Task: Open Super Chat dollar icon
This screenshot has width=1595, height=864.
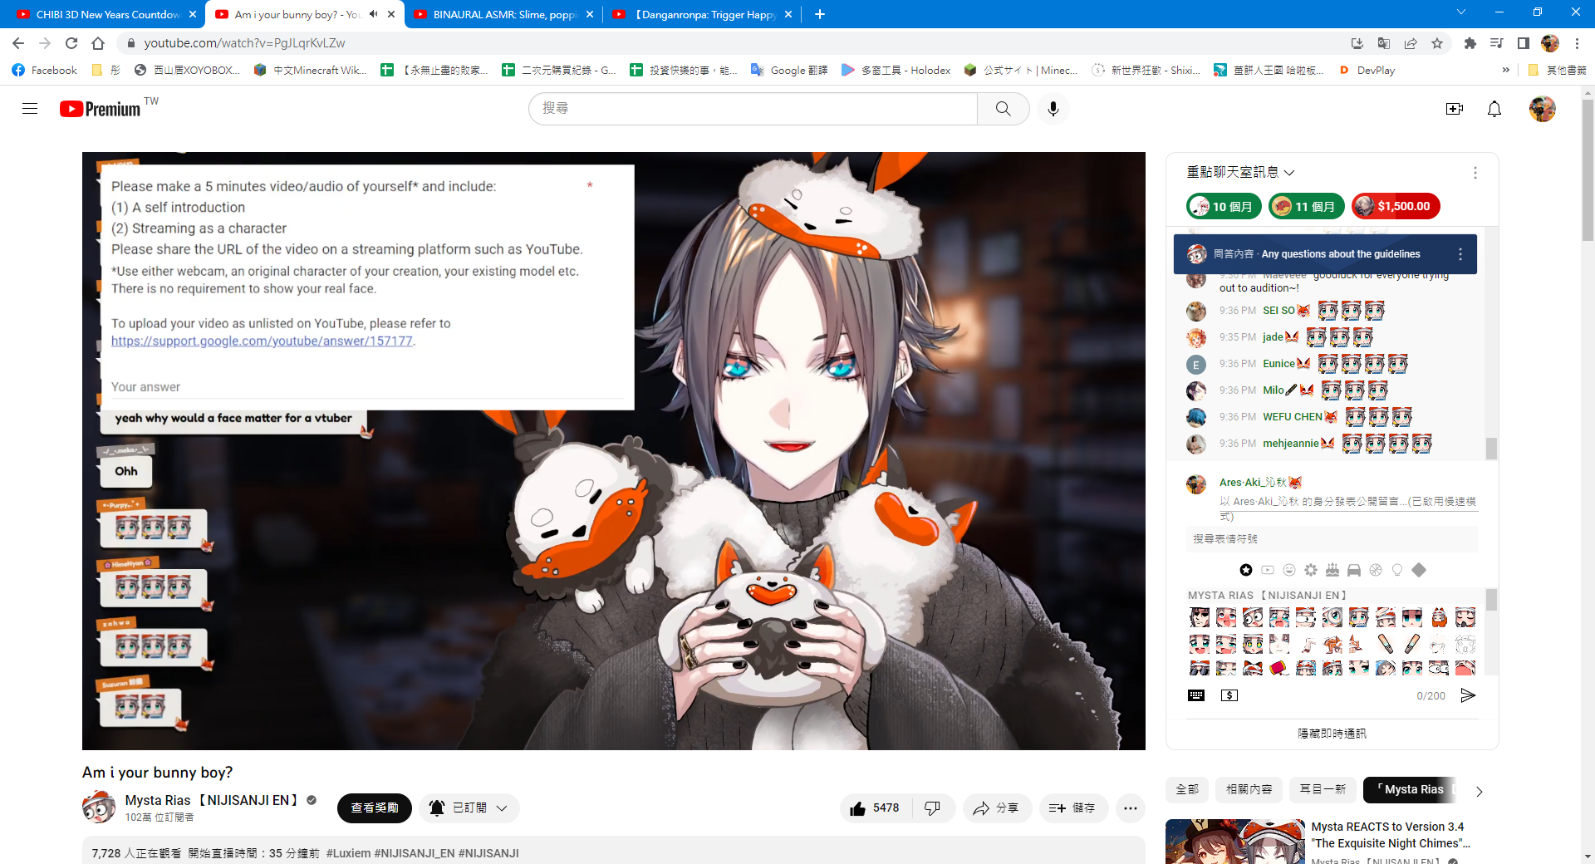Action: pyautogui.click(x=1229, y=695)
